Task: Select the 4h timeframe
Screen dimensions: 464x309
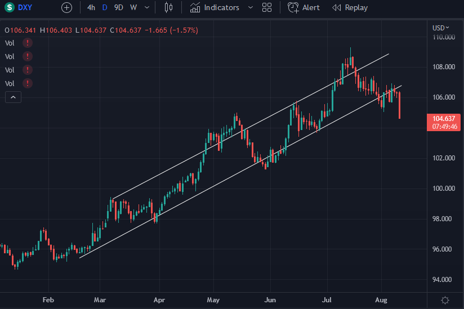Action: pyautogui.click(x=91, y=7)
